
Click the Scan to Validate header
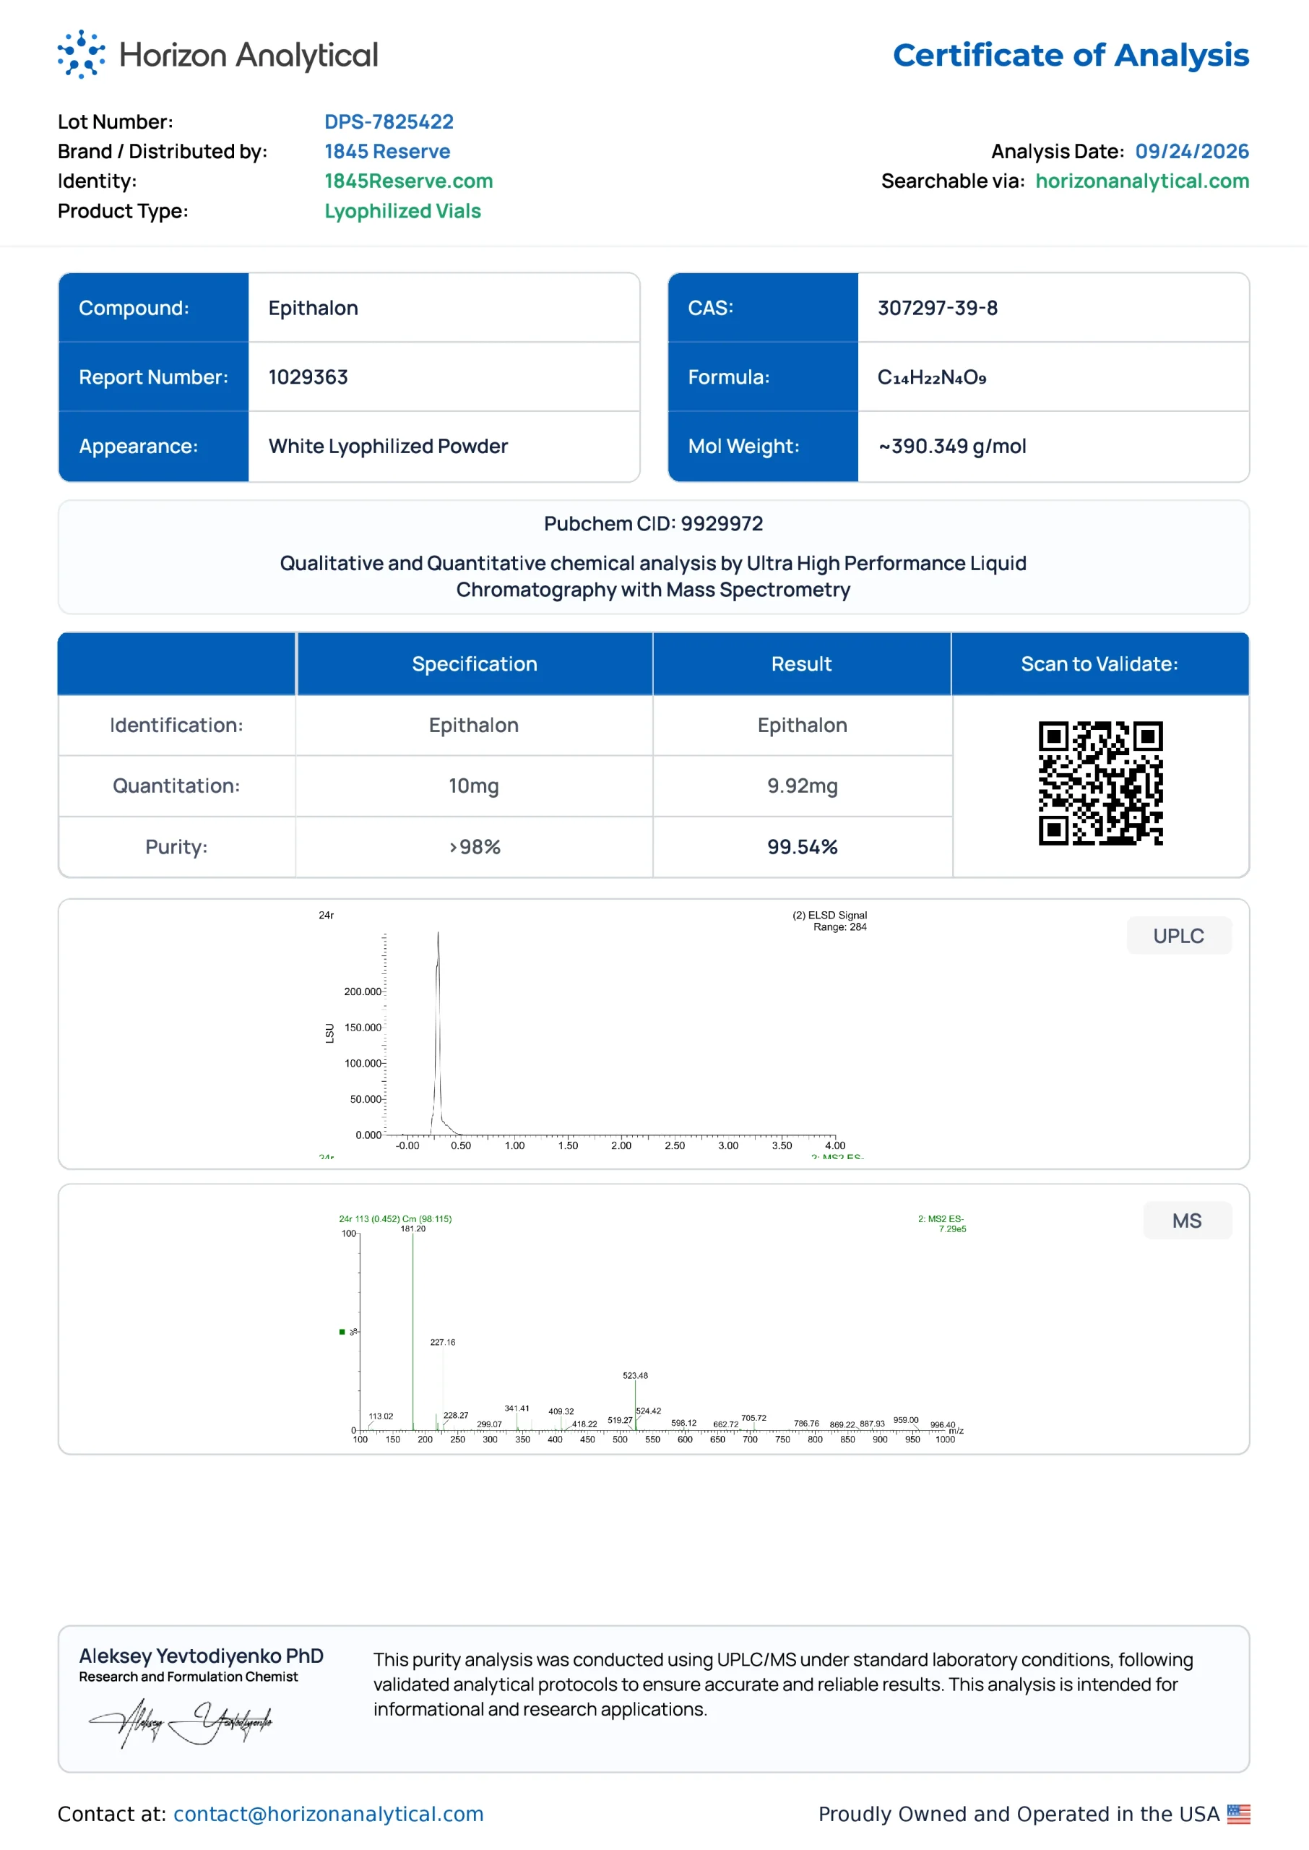pos(1100,664)
